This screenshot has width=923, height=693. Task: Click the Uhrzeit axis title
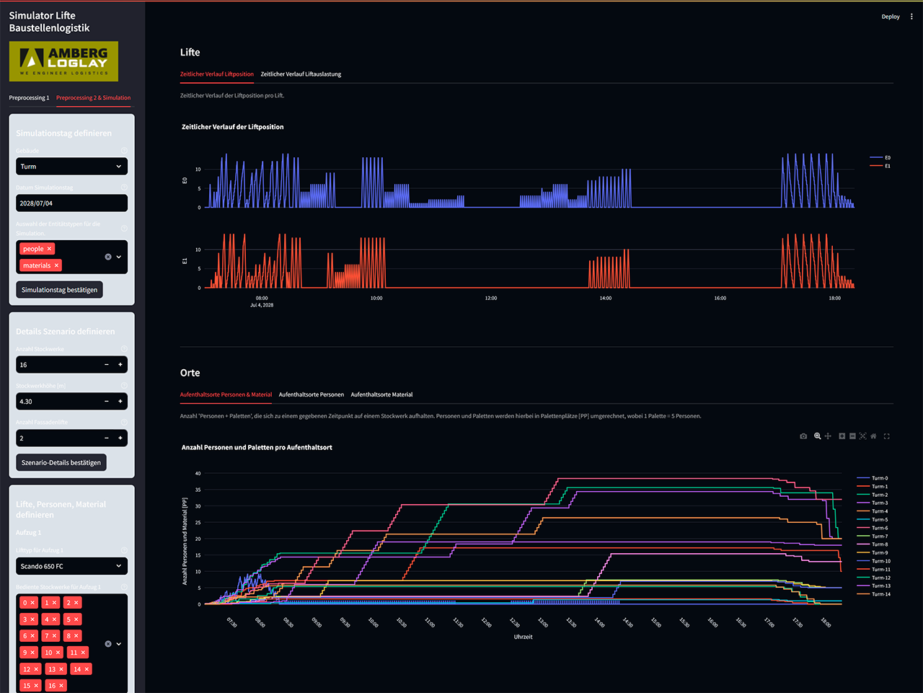(524, 637)
